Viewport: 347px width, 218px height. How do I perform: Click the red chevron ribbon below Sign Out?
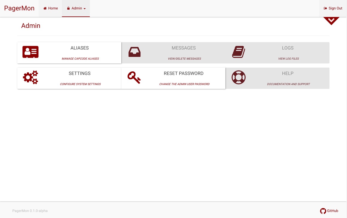[331, 21]
